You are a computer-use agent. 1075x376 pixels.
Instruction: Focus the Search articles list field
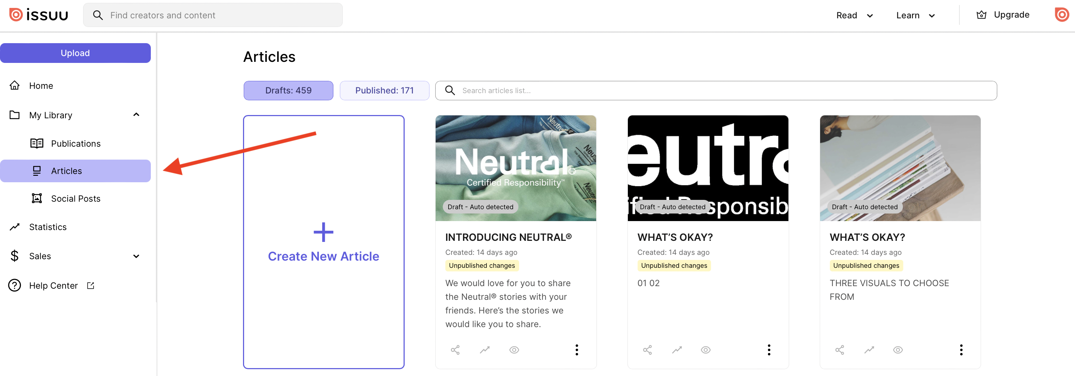coord(716,91)
